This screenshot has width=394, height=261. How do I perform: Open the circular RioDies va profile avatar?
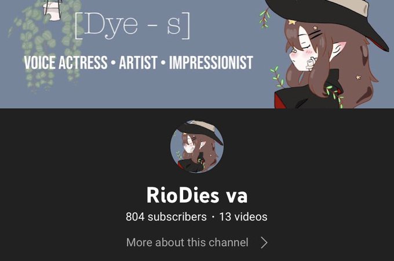(197, 146)
